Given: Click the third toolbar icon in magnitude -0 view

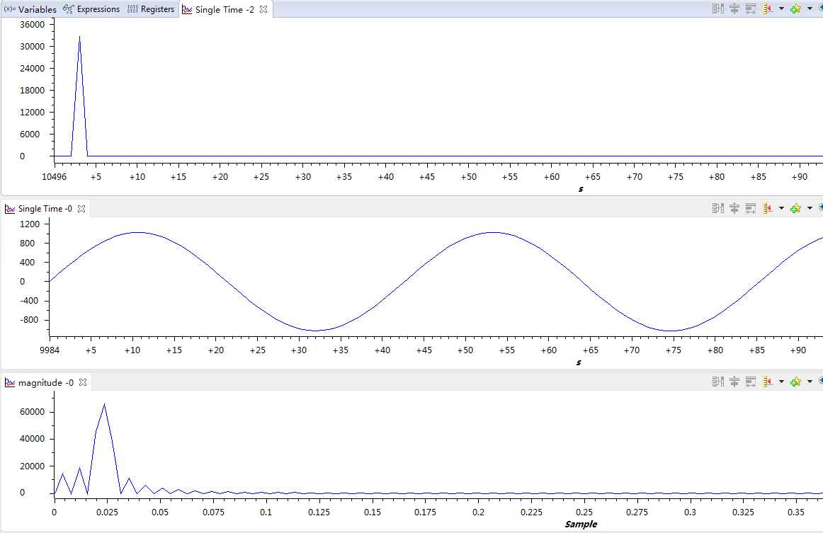Looking at the screenshot, I should tap(751, 382).
